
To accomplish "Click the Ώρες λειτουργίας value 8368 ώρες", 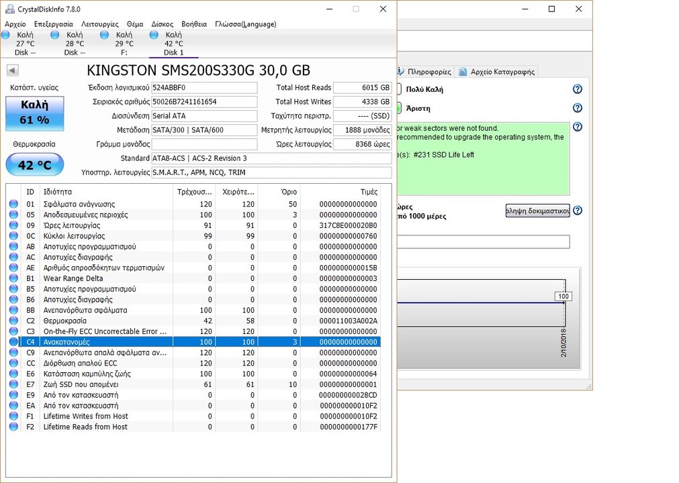I will click(x=362, y=144).
